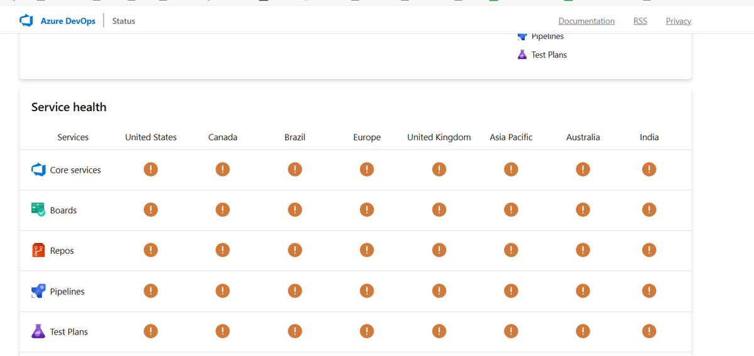Click Pipelines warning for Asia Pacific
The image size is (754, 356).
pos(511,291)
